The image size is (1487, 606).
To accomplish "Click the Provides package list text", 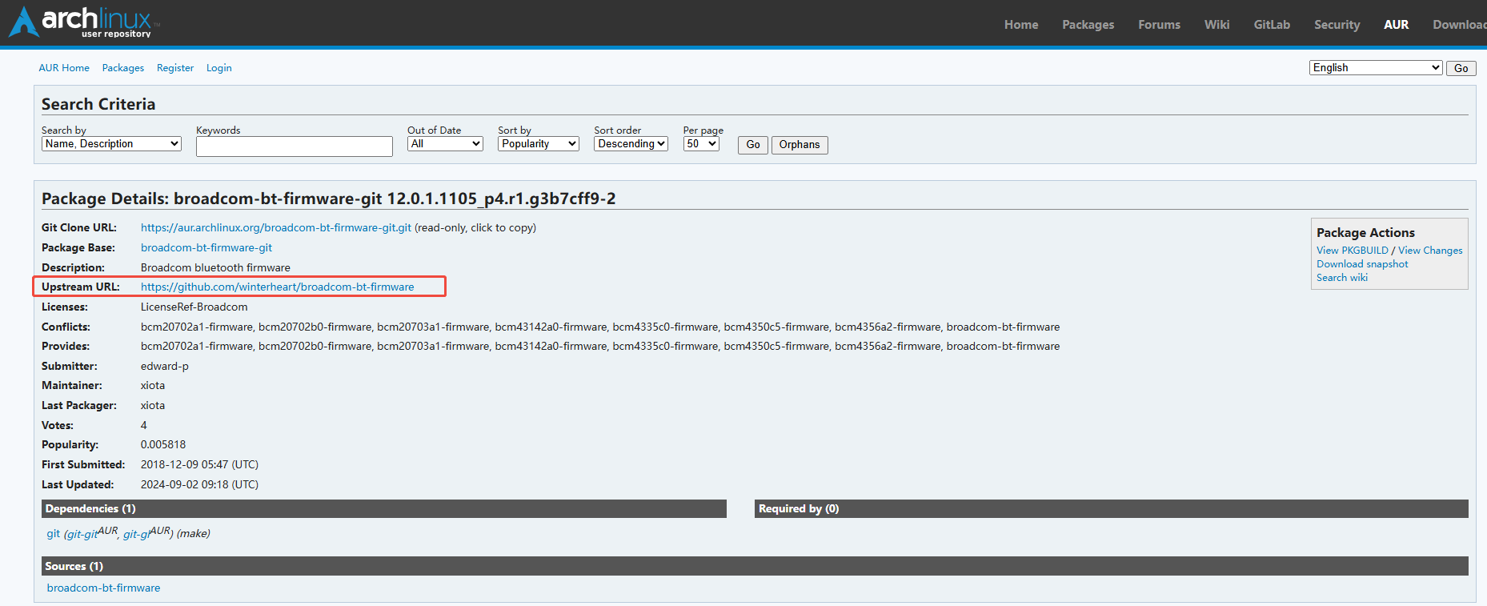I will pos(600,347).
